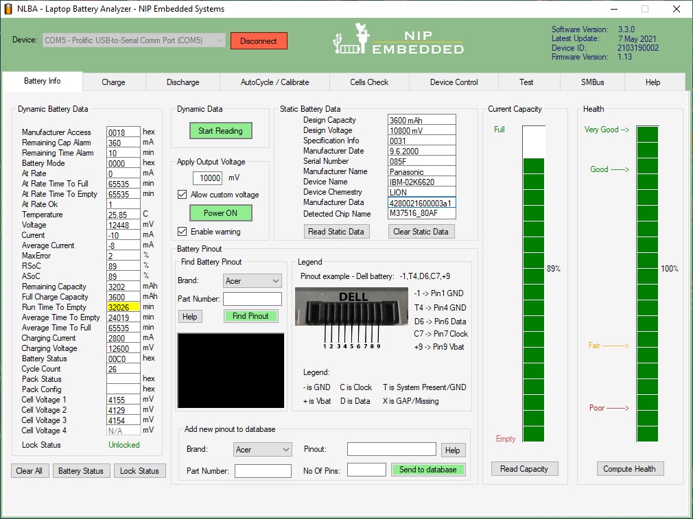Screen dimensions: 693x519
Task: Click the Dell battery connector image
Action: pyautogui.click(x=352, y=306)
